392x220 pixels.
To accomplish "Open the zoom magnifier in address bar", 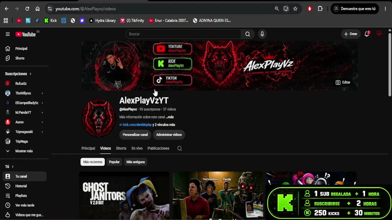I will click(277, 9).
